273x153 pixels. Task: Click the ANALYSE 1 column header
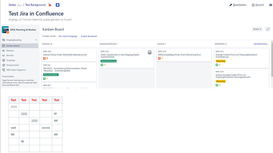[x=162, y=44]
